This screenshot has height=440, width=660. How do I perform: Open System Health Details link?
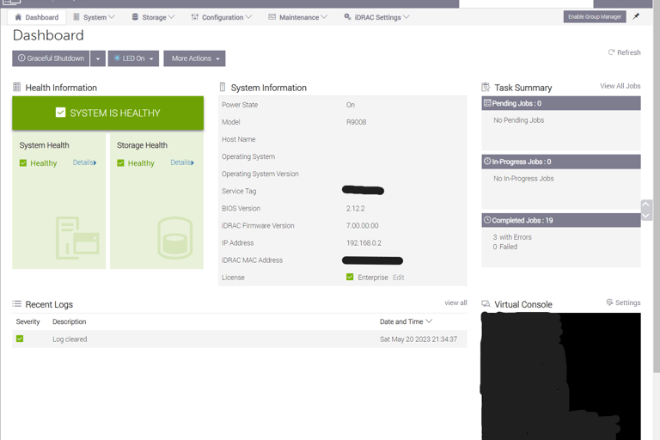[84, 162]
